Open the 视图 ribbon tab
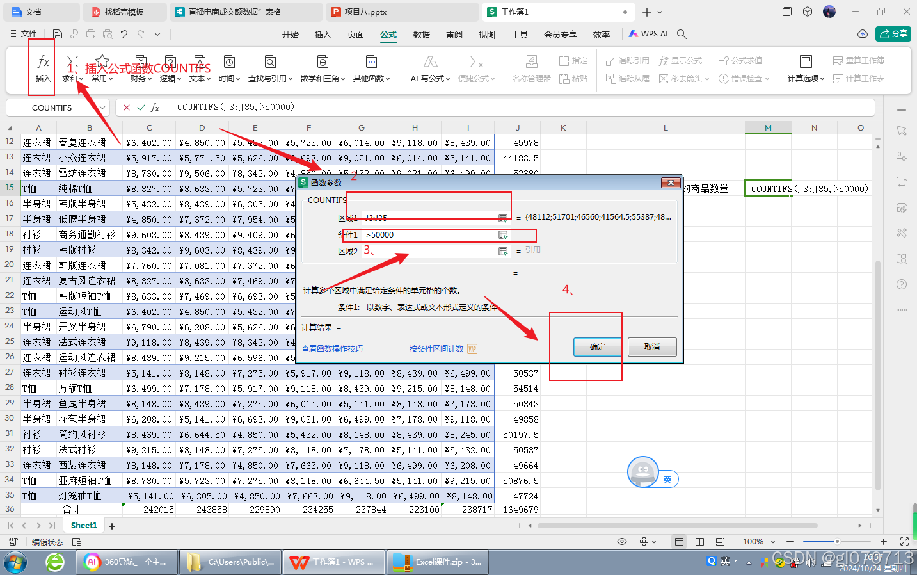 [487, 35]
